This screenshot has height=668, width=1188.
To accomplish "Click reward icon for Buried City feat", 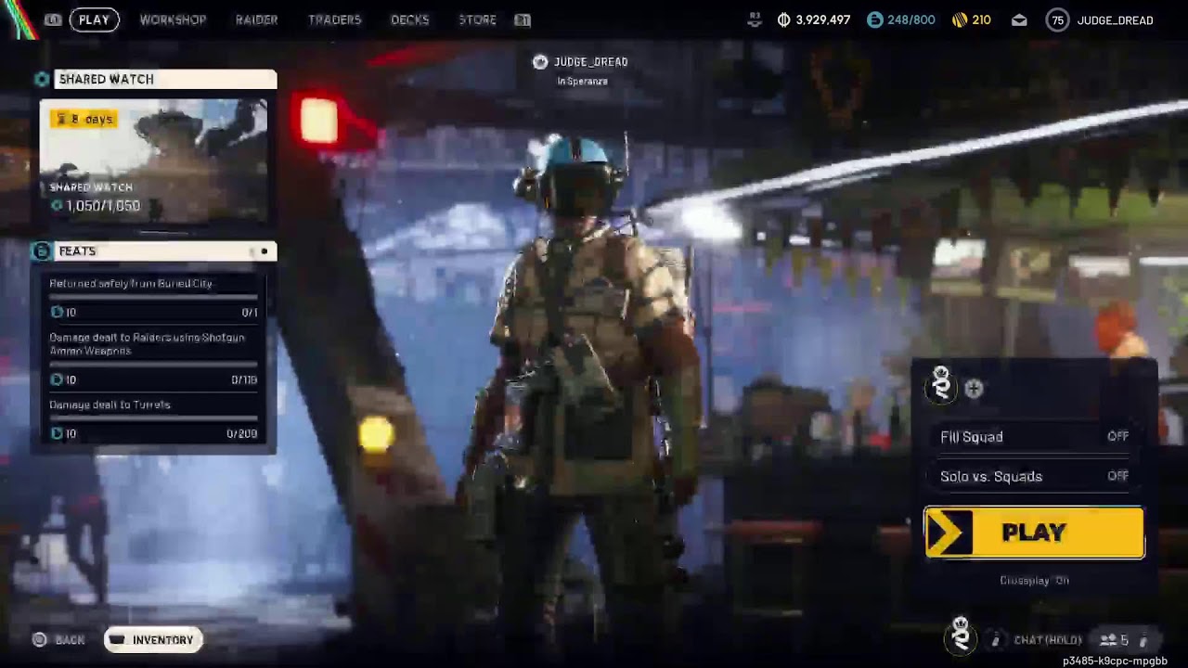I will [57, 313].
